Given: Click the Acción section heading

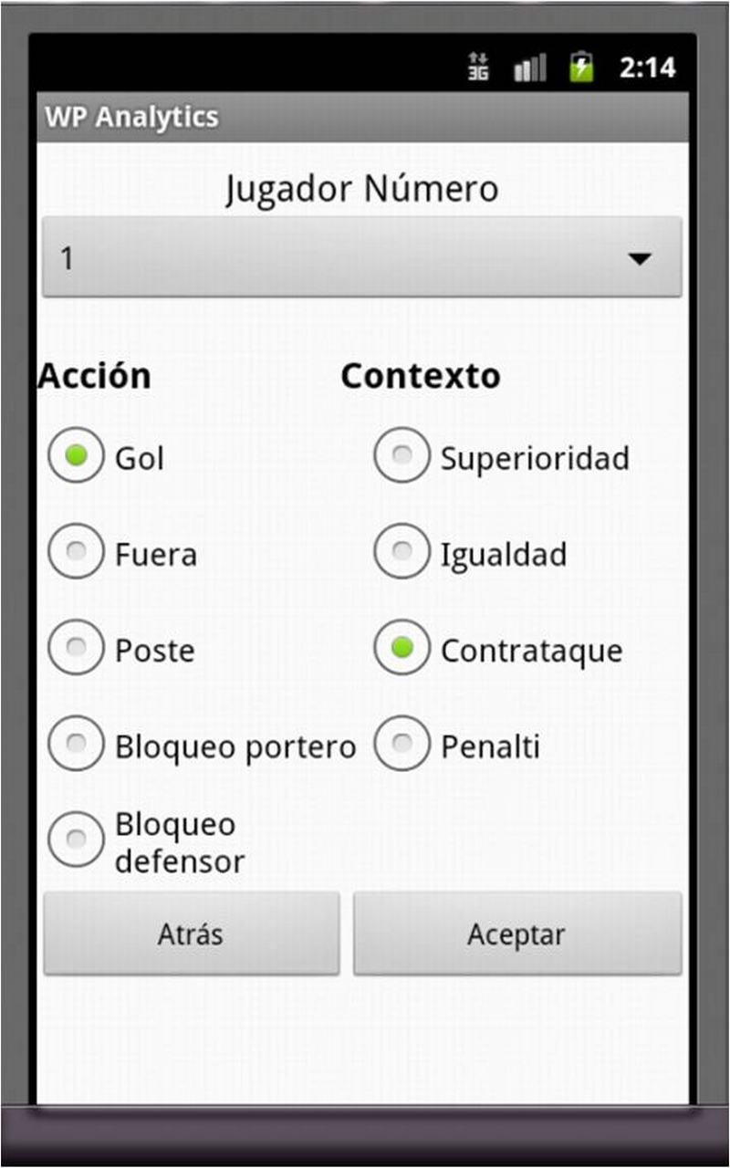Looking at the screenshot, I should click(95, 376).
